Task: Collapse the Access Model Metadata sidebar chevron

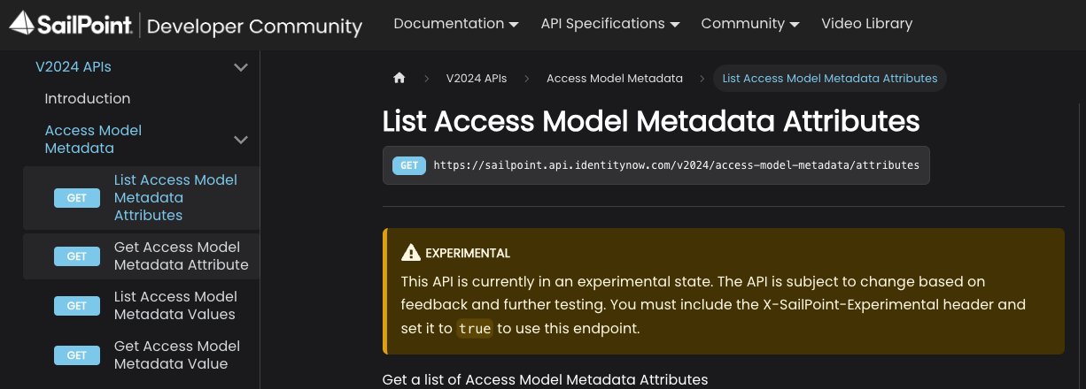Action: click(240, 140)
